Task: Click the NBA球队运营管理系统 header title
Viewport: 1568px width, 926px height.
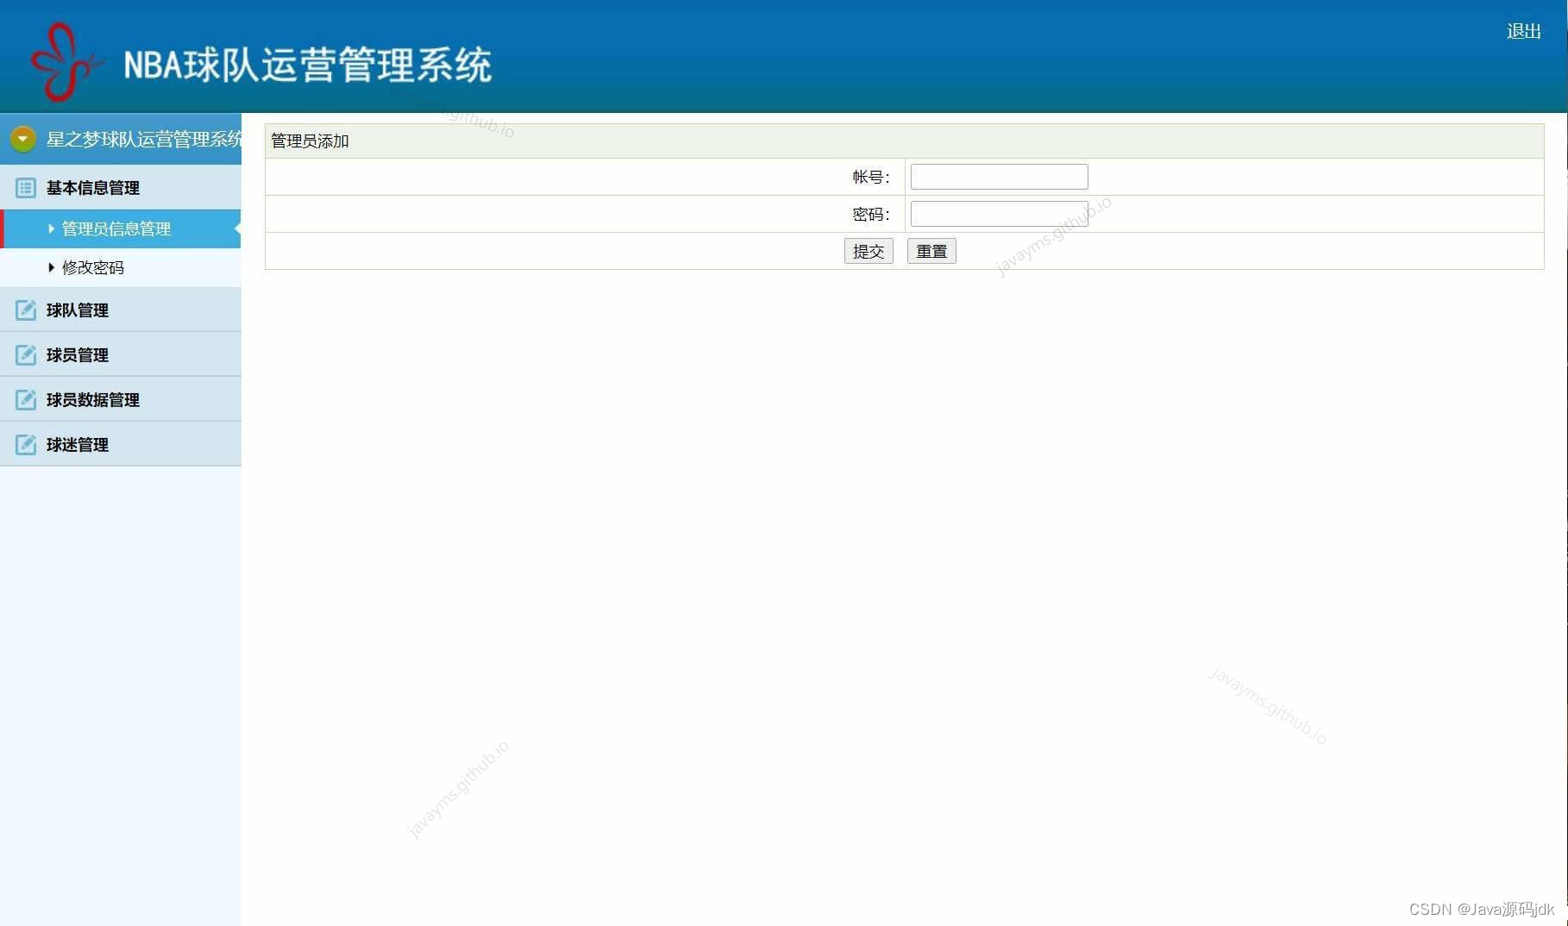Action: [308, 66]
